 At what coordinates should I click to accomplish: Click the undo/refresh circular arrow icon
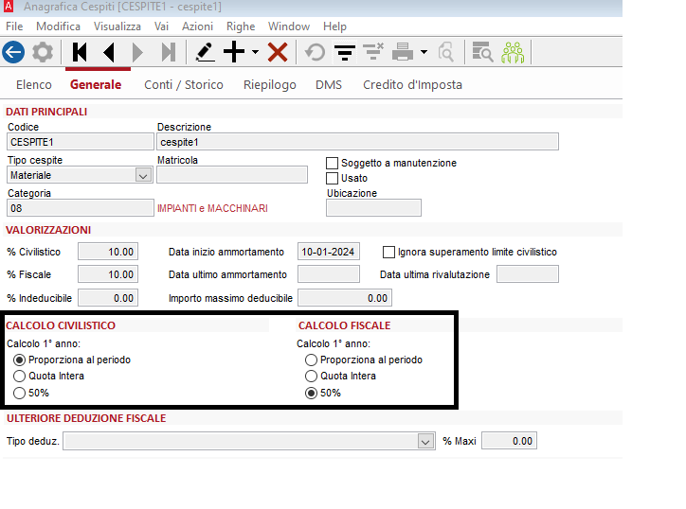(x=315, y=52)
